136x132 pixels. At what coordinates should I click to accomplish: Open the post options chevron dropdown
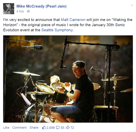click(132, 5)
